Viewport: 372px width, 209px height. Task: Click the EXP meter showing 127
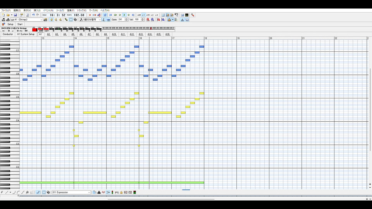(46, 29)
